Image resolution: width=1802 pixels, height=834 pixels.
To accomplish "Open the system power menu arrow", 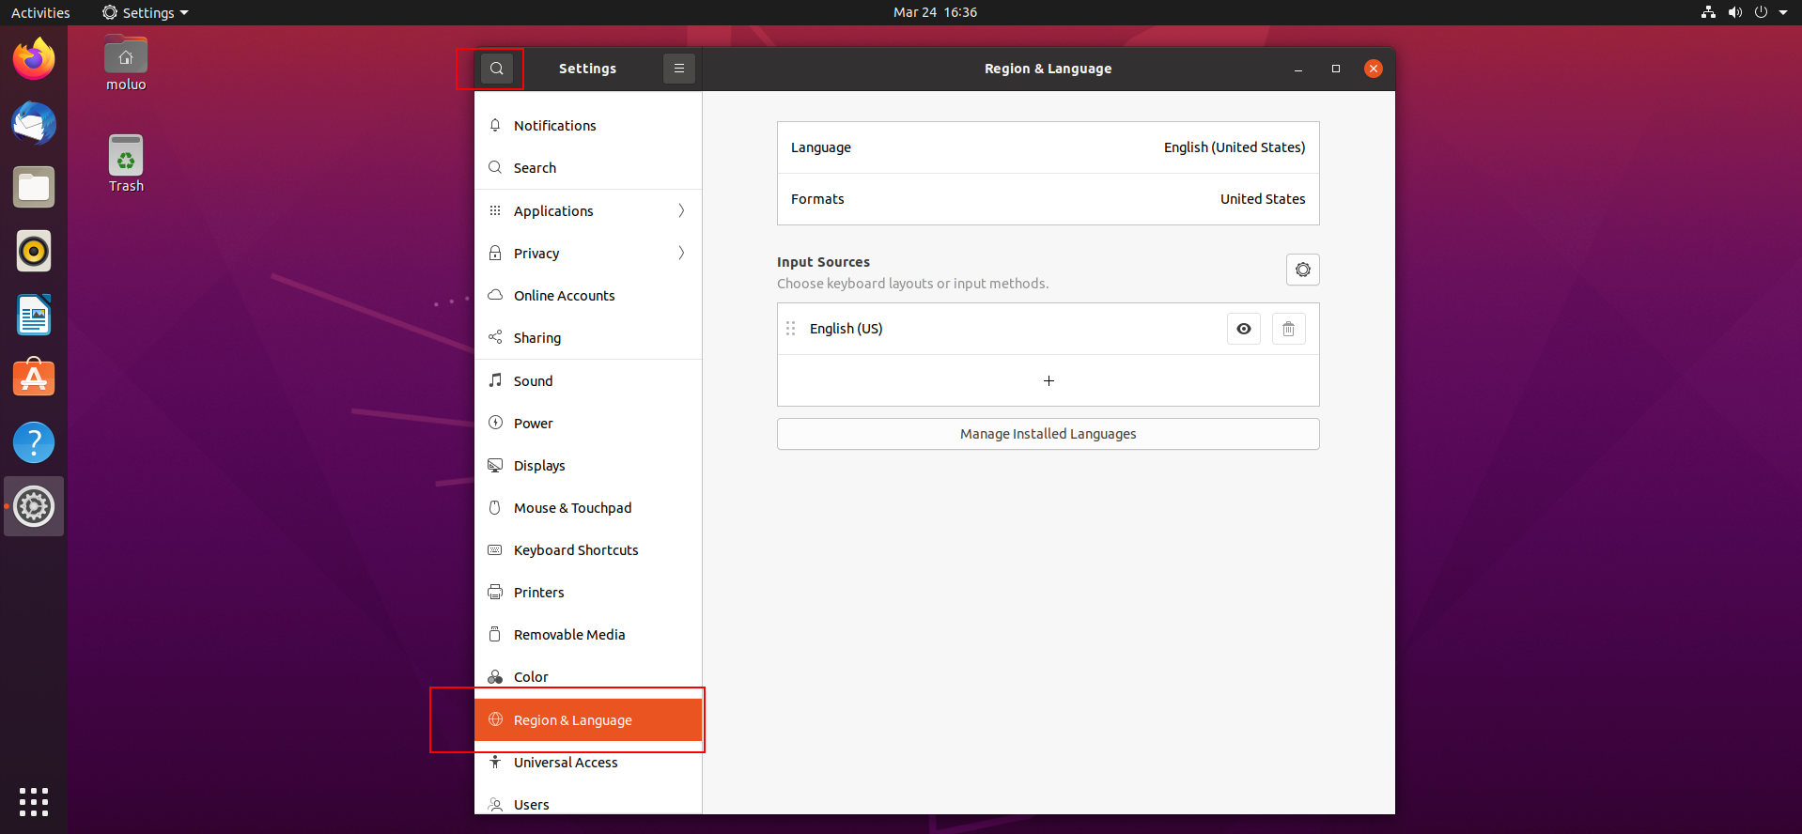I will click(1782, 12).
